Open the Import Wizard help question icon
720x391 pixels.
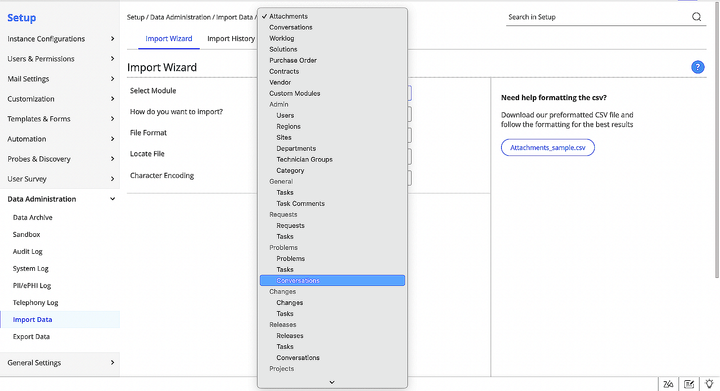(698, 67)
